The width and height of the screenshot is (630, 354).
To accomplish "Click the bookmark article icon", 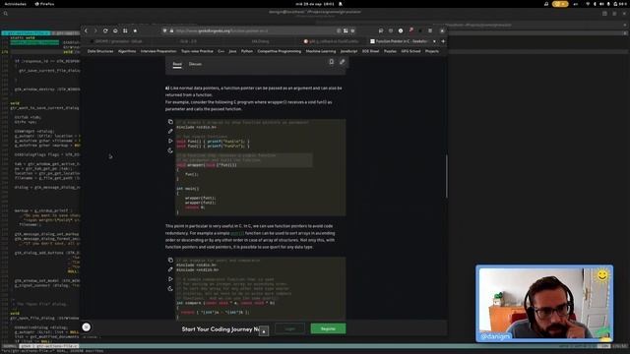I will 331,62.
